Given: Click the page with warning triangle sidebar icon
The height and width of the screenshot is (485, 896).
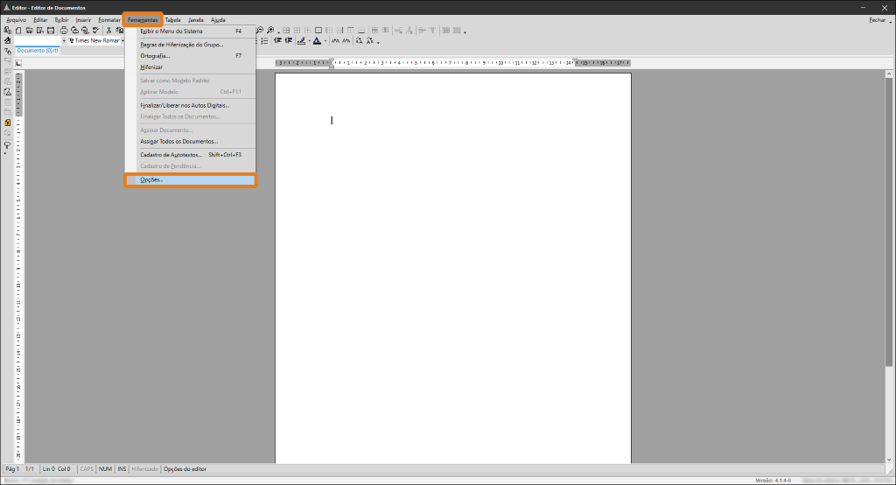Looking at the screenshot, I should coord(7,92).
